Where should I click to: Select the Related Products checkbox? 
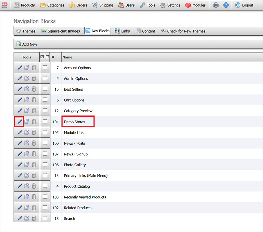(45, 208)
